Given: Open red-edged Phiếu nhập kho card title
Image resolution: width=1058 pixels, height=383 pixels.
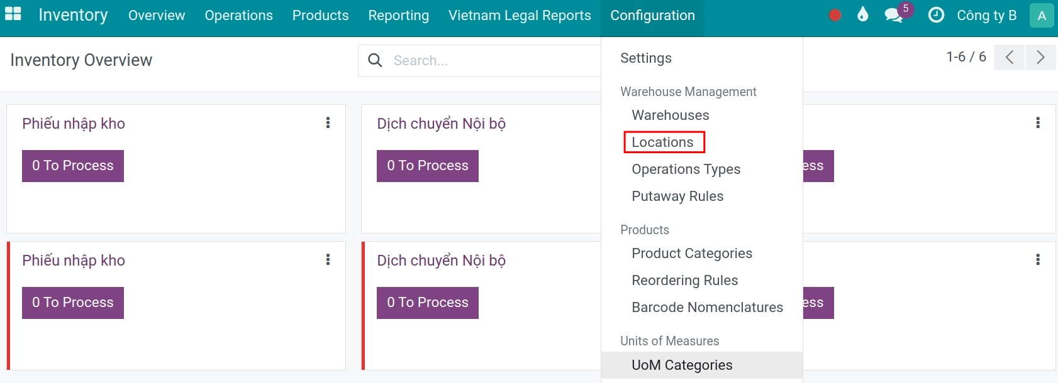Looking at the screenshot, I should click(x=74, y=261).
